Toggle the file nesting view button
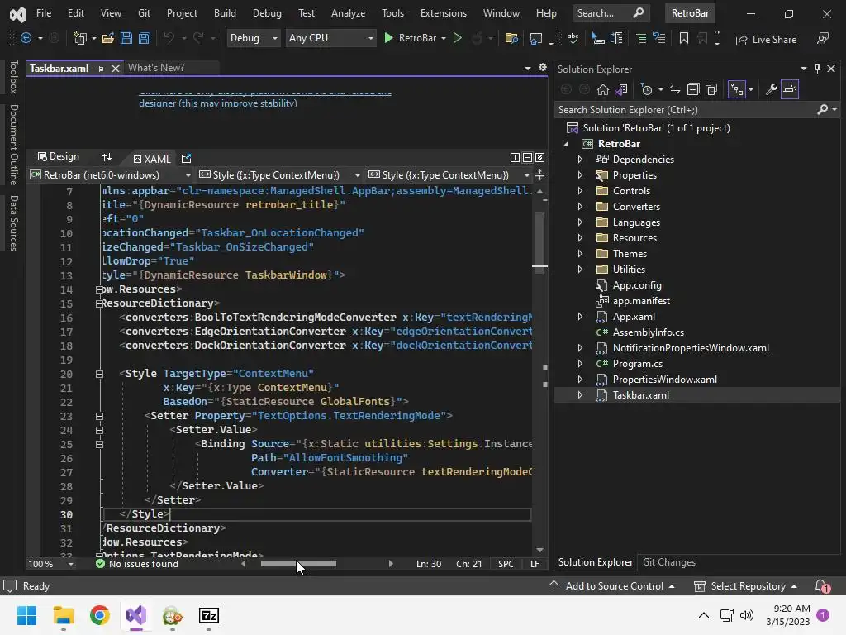This screenshot has width=846, height=635. click(x=736, y=89)
